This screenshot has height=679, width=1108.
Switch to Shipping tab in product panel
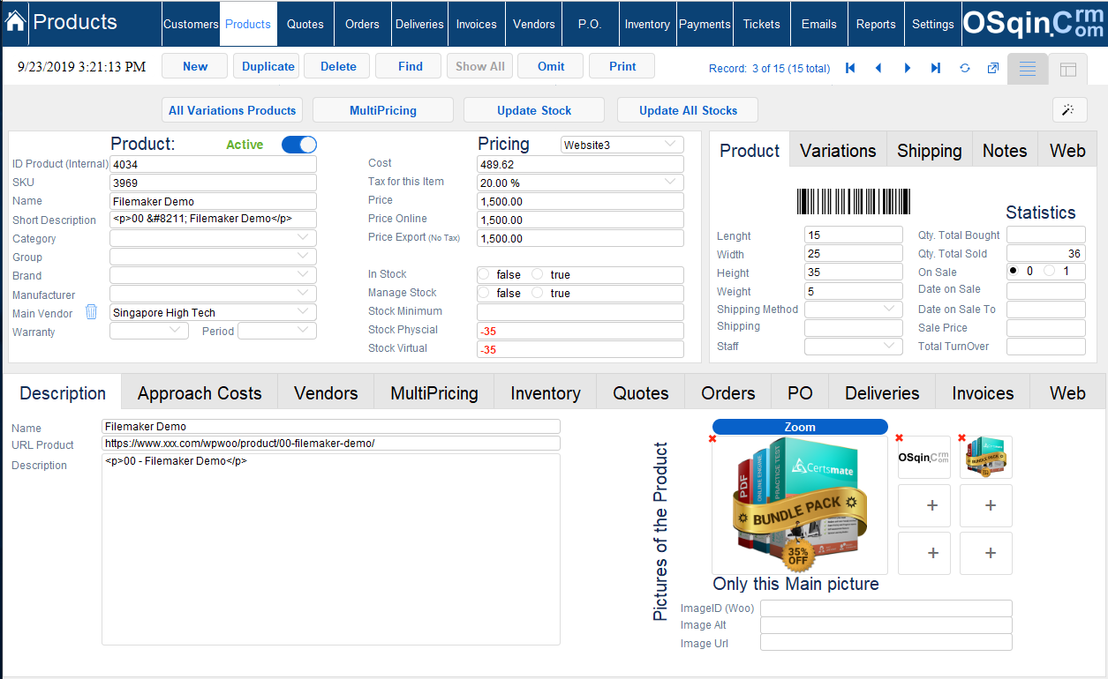pyautogui.click(x=930, y=151)
